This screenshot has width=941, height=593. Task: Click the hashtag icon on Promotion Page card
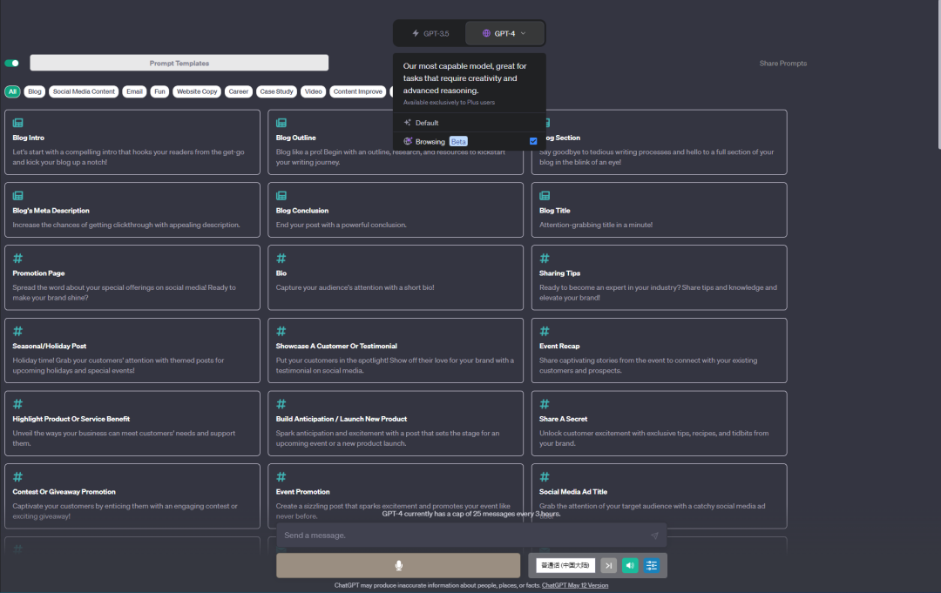pos(17,259)
